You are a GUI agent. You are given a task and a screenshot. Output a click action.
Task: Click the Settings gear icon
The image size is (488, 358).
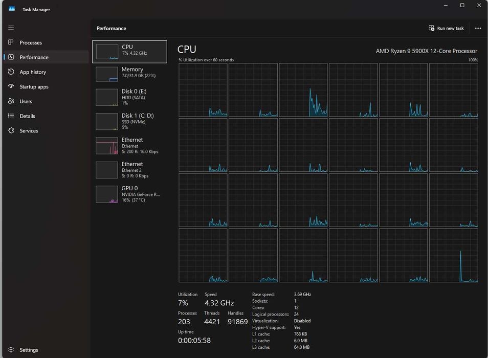tap(11, 350)
